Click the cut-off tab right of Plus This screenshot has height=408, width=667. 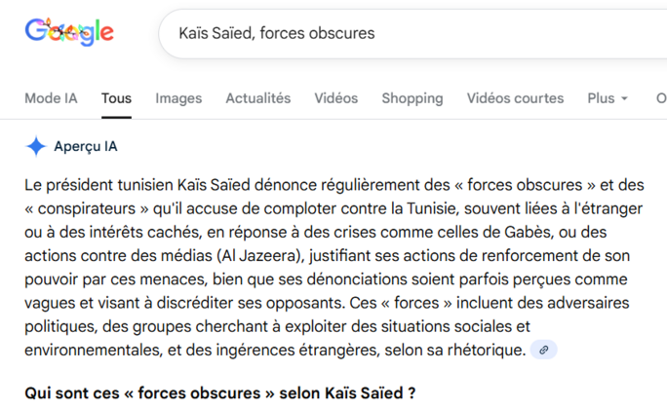tap(660, 98)
